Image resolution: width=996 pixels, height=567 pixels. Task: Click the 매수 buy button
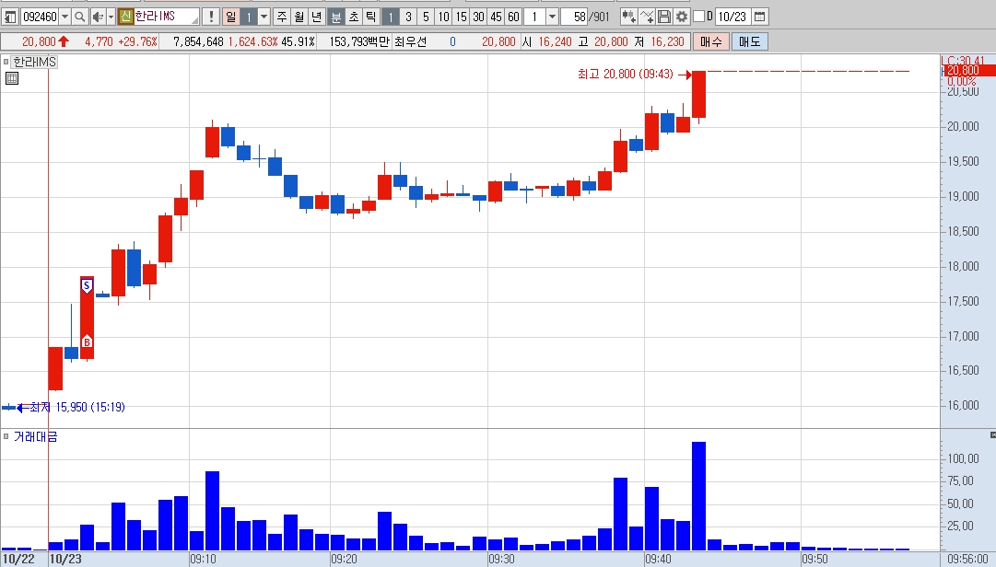(710, 41)
